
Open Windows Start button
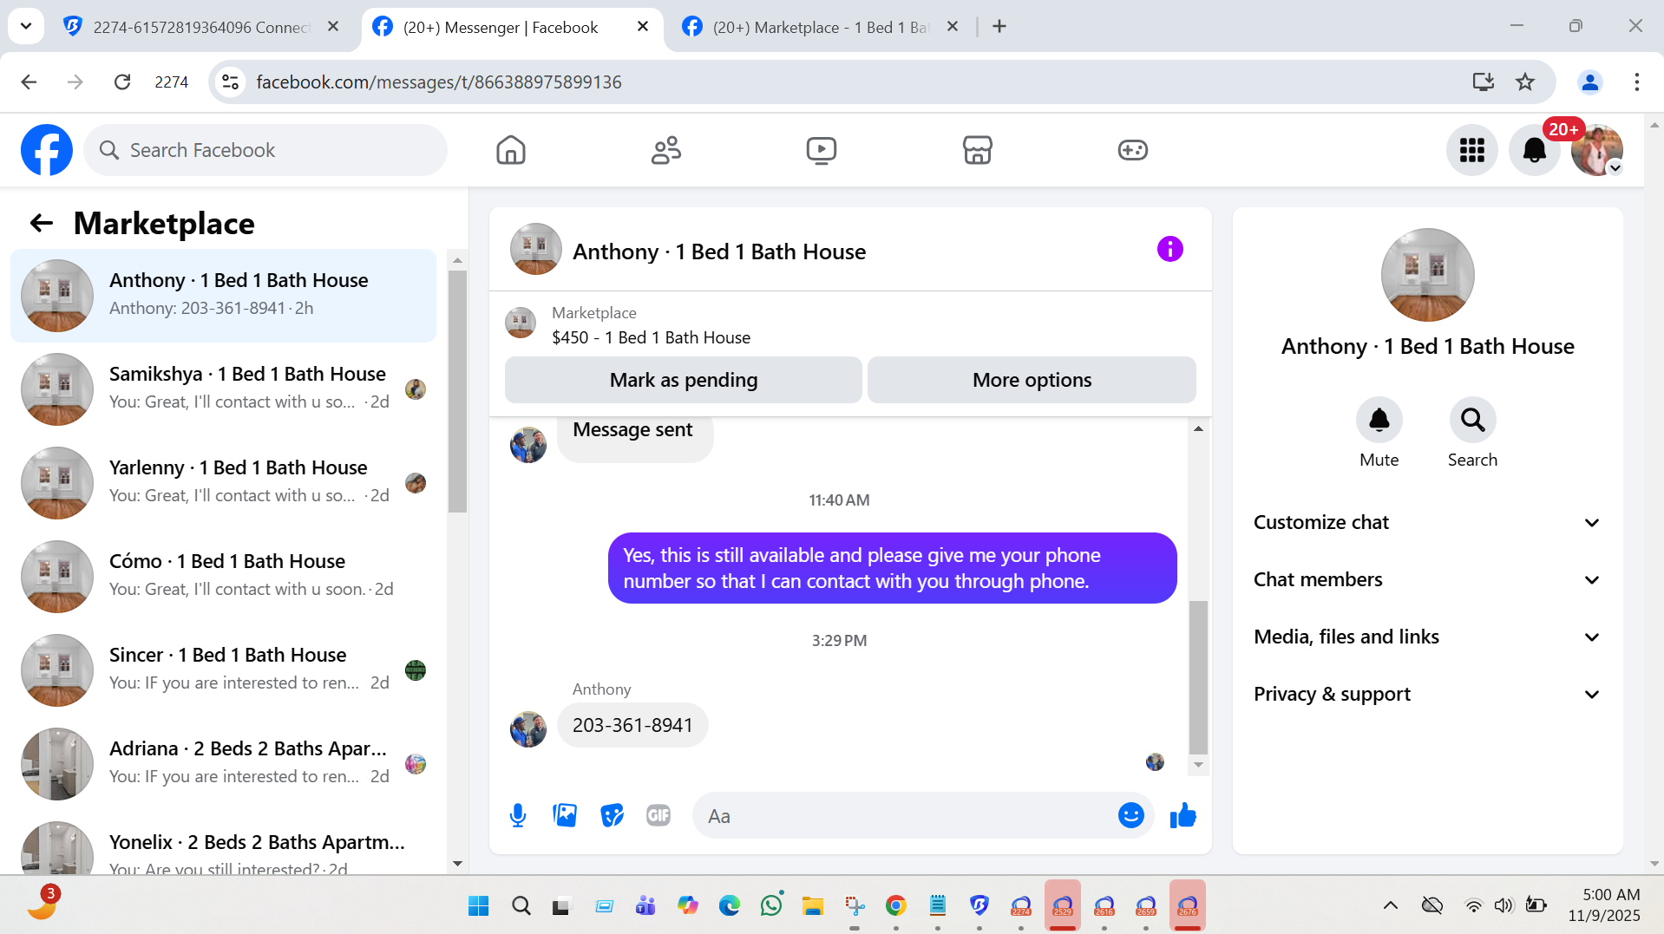(x=479, y=905)
